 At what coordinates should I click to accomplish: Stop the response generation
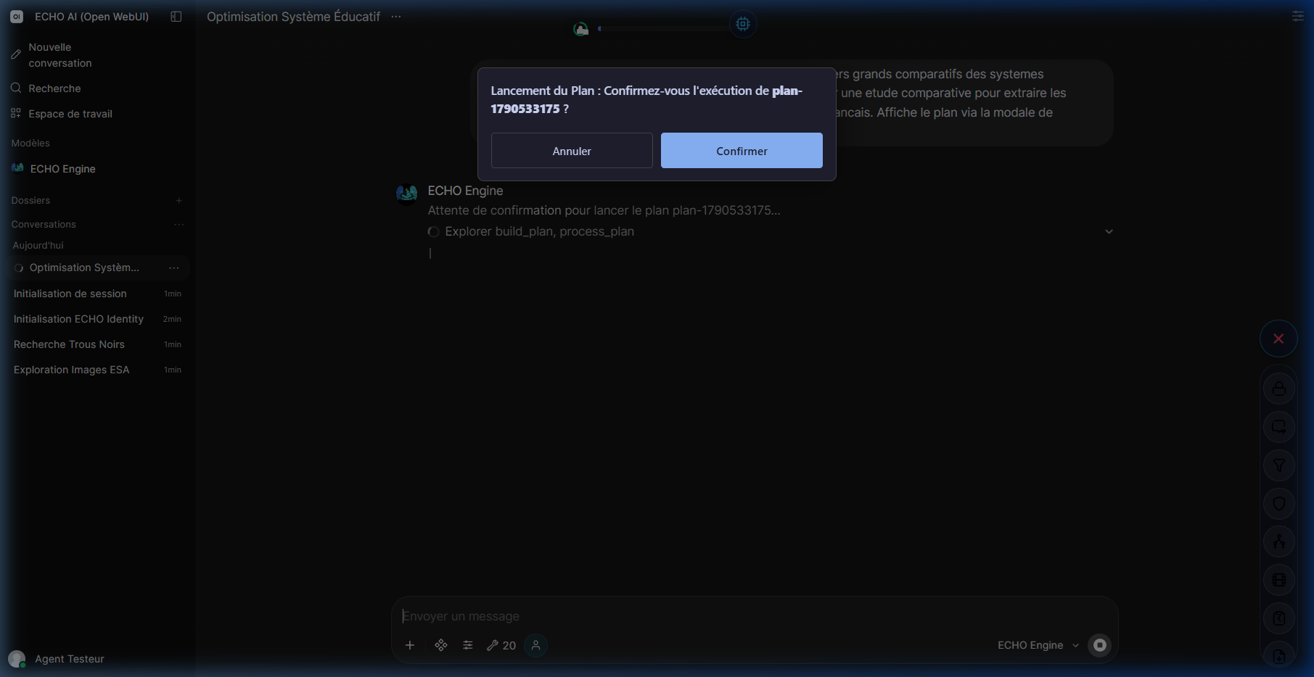[x=1100, y=645]
